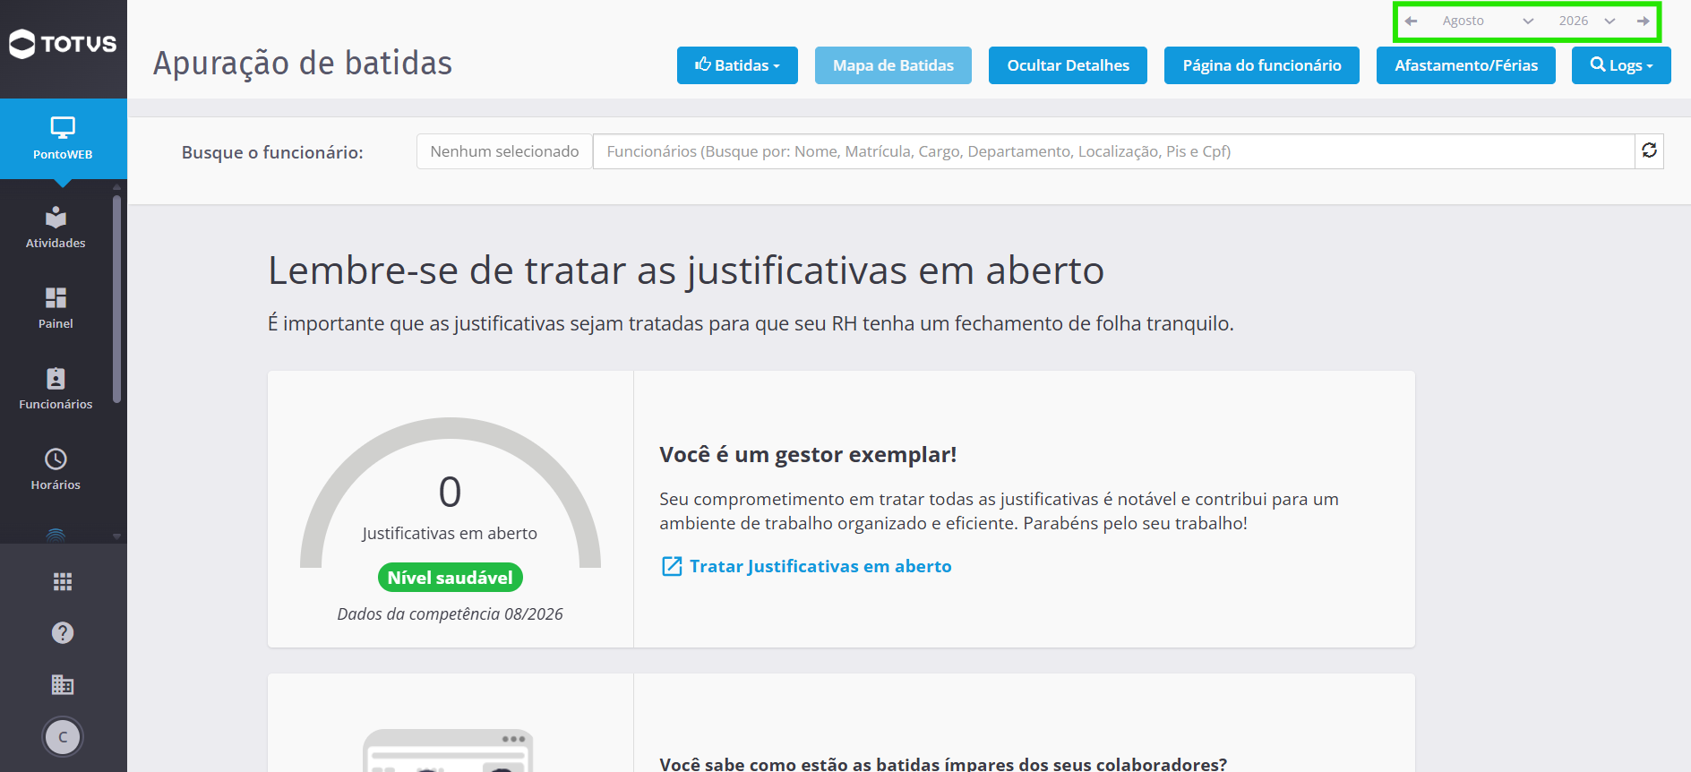The height and width of the screenshot is (772, 1691).
Task: Follow the Tratar Justificativas em aberto link
Action: pyautogui.click(x=806, y=566)
